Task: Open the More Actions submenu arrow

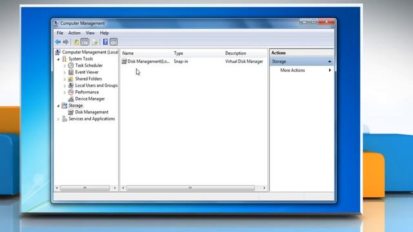Action: click(x=330, y=70)
